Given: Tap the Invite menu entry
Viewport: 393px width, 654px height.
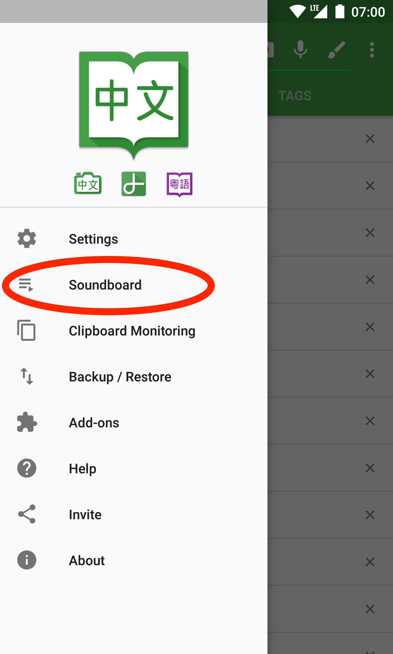Looking at the screenshot, I should 85,515.
